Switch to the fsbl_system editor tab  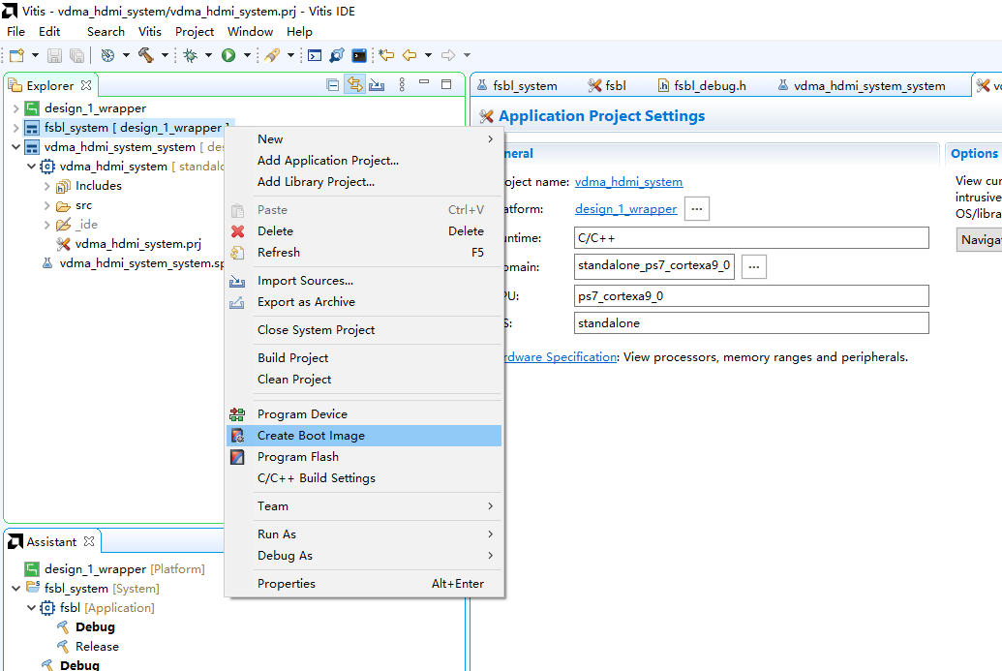click(x=517, y=85)
